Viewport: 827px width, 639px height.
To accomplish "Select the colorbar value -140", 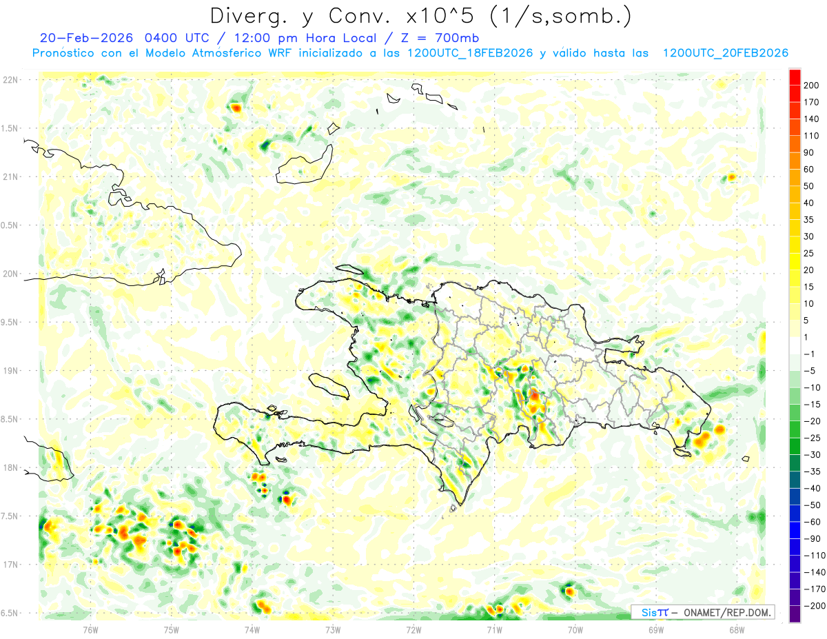I will tap(814, 572).
